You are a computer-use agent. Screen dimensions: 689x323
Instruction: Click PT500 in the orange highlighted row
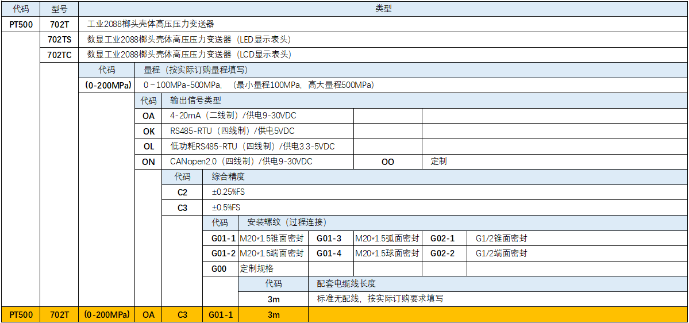click(x=21, y=315)
